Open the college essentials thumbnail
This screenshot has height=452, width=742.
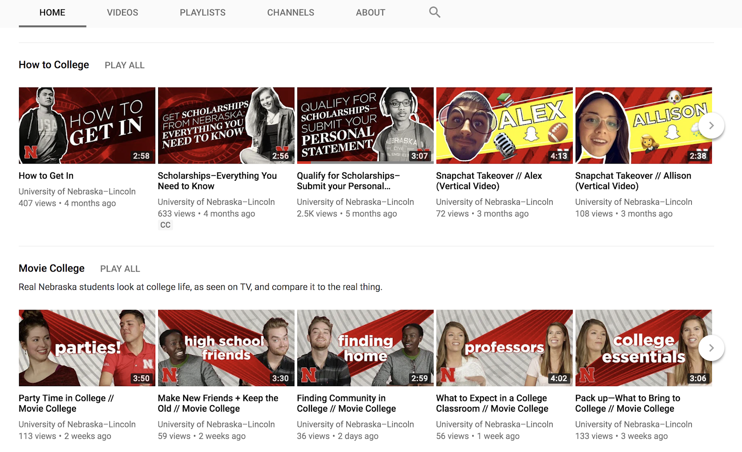coord(644,348)
